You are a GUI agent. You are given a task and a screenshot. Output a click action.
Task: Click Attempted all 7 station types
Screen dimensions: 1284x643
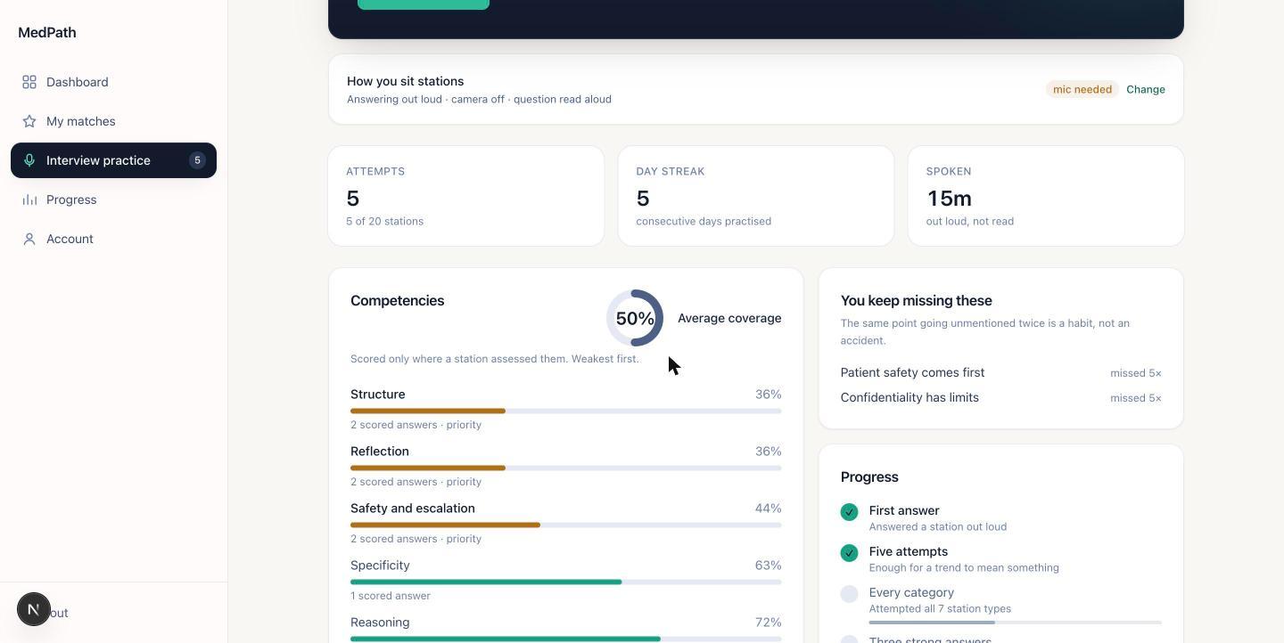tap(940, 608)
